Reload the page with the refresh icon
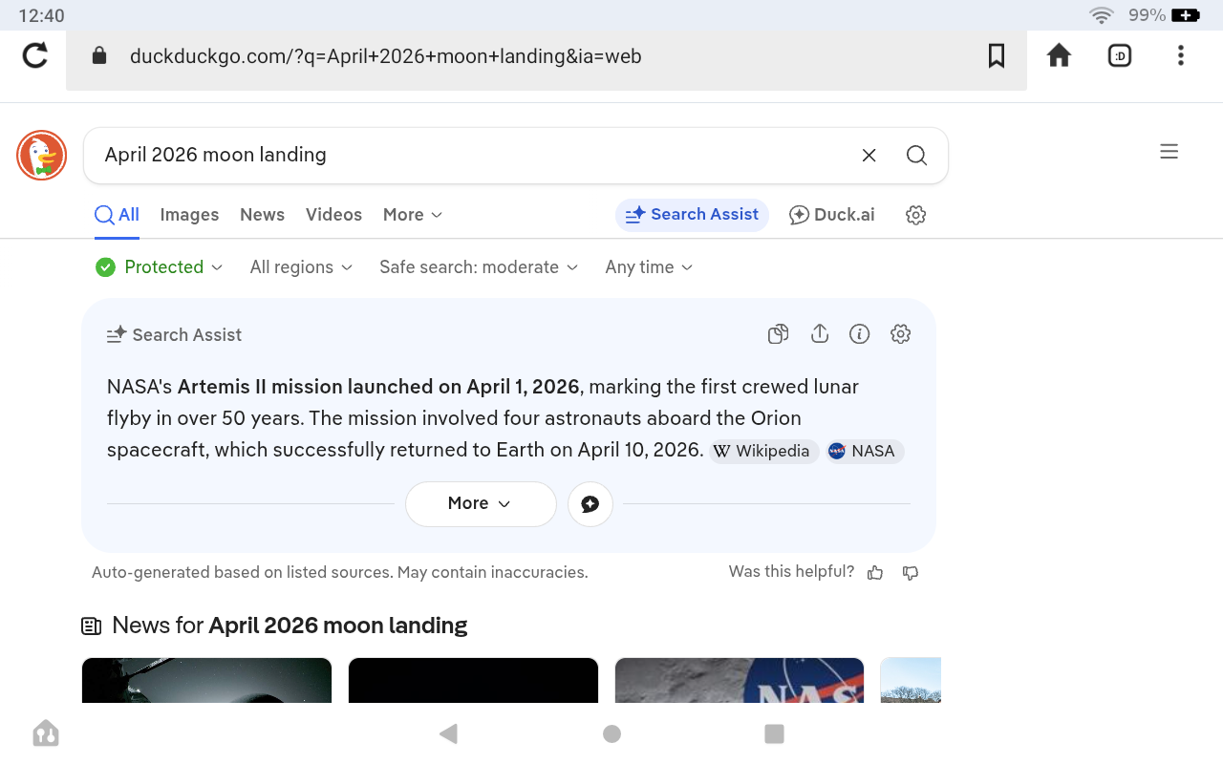 click(35, 56)
